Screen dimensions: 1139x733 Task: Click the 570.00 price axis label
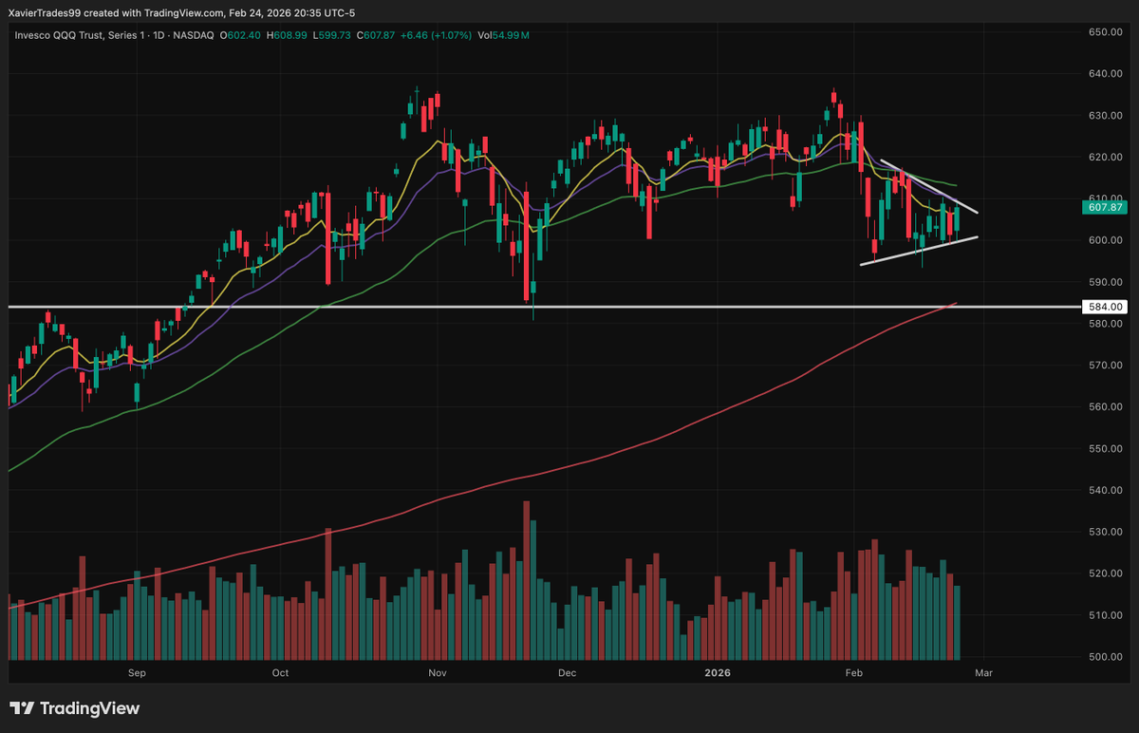coord(1105,366)
